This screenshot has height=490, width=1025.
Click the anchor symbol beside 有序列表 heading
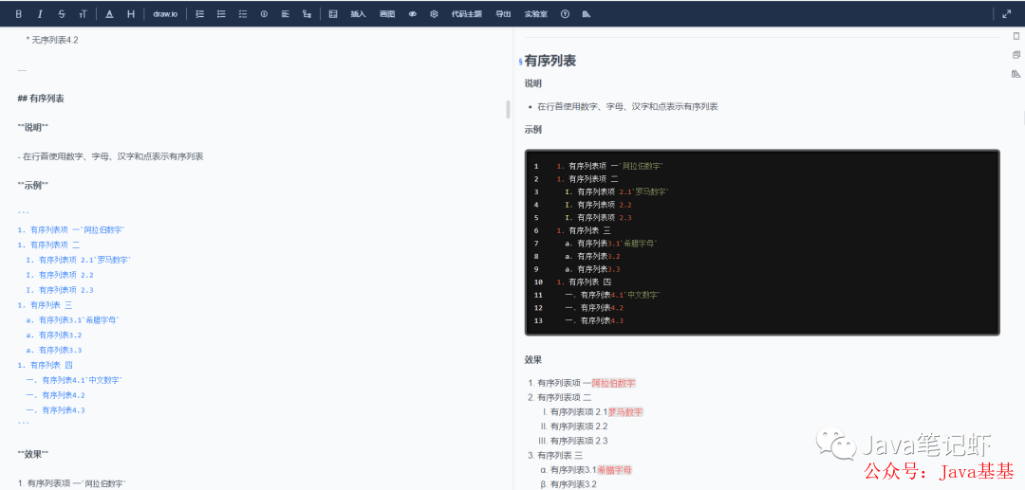pos(520,62)
